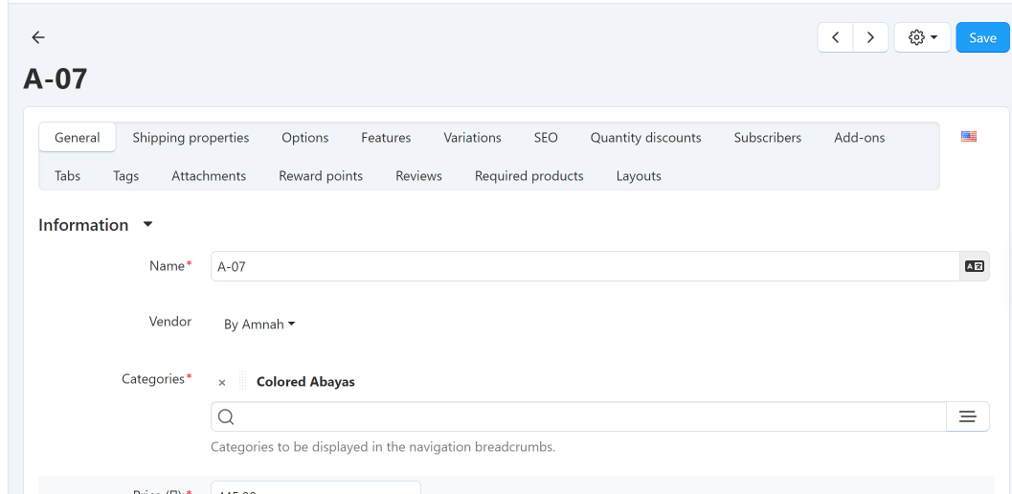Screen dimensions: 1012x494
Task: Open the Options tab
Action: (305, 138)
